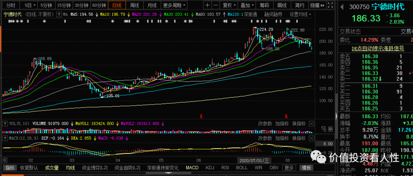Screen dimensions: 413x176
Task: Select the RSI indicator
Action: (x=225, y=168)
